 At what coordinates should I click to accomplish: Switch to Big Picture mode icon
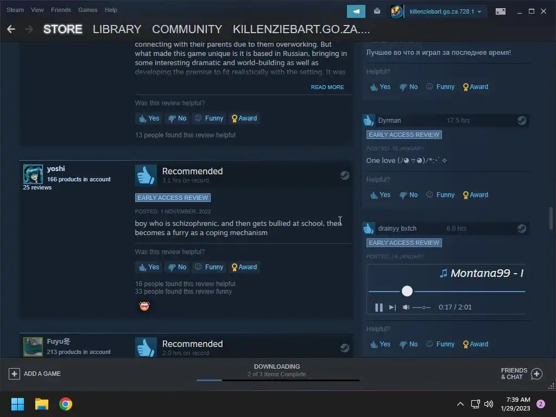click(500, 11)
